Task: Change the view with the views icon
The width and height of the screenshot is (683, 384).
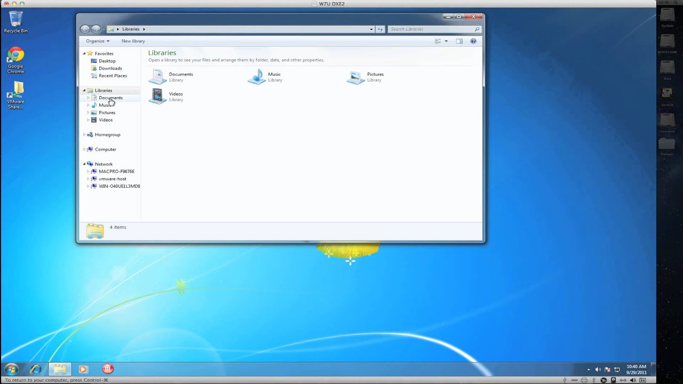Action: [x=438, y=41]
